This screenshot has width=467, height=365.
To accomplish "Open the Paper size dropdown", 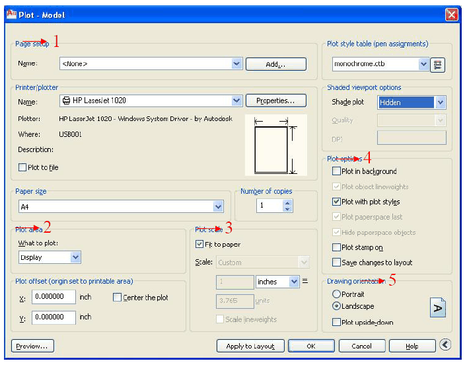I will coord(219,207).
